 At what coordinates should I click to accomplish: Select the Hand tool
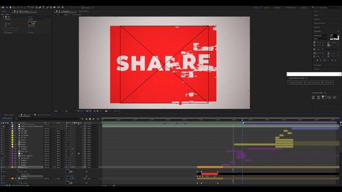[x=10, y=7]
